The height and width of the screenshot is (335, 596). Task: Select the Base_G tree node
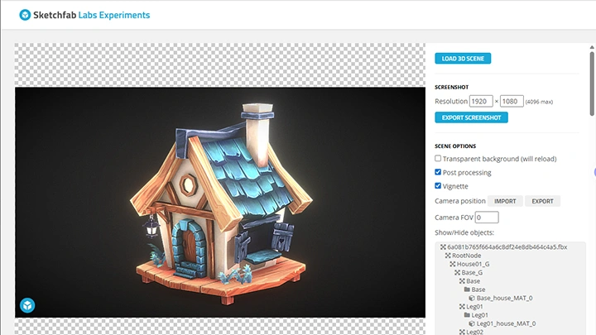coord(471,272)
